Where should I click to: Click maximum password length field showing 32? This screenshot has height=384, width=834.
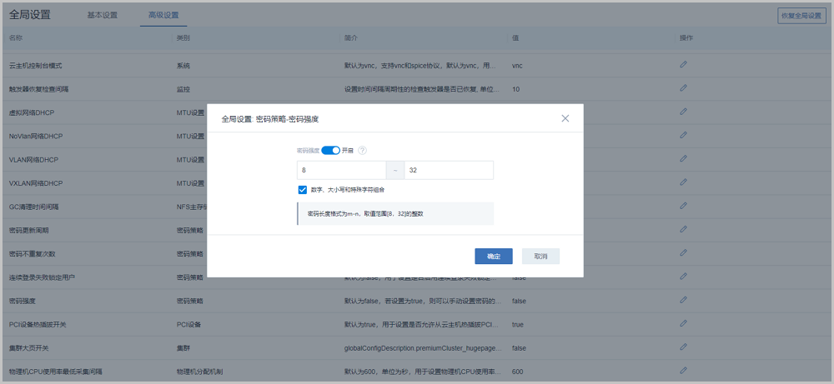(448, 171)
